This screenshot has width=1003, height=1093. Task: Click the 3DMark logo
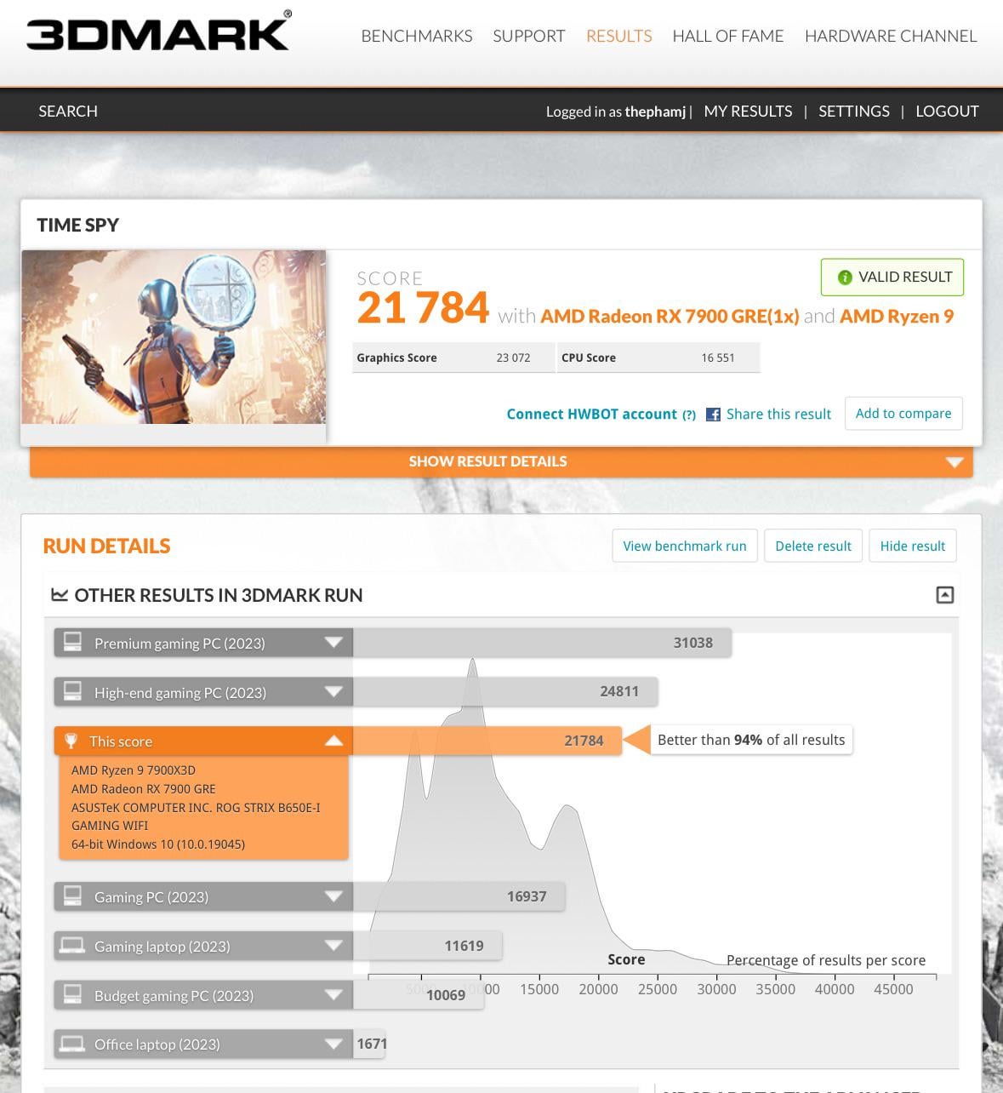[x=158, y=31]
